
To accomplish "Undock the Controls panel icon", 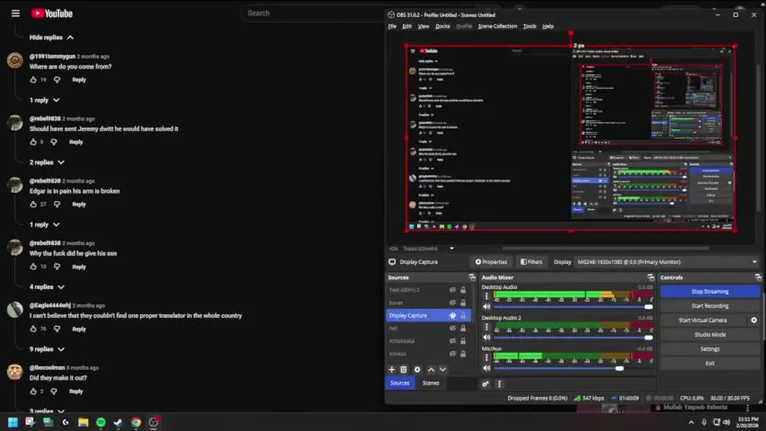I will (x=758, y=277).
